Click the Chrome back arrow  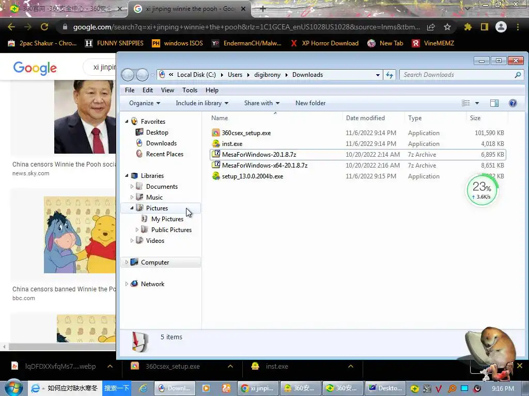pos(11,27)
